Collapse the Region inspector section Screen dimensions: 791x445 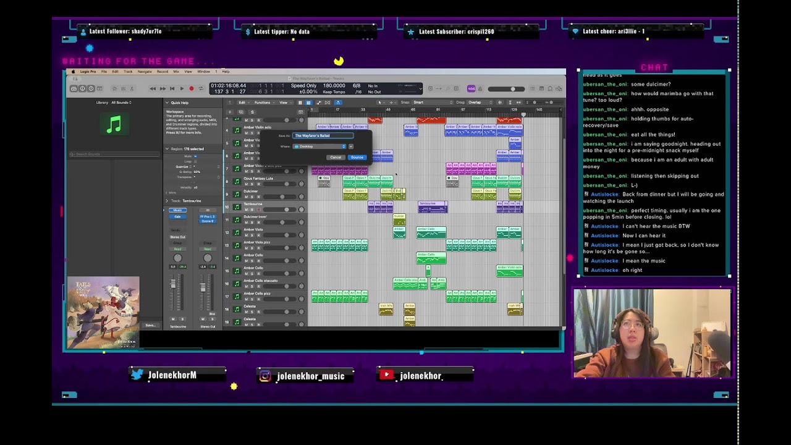167,149
